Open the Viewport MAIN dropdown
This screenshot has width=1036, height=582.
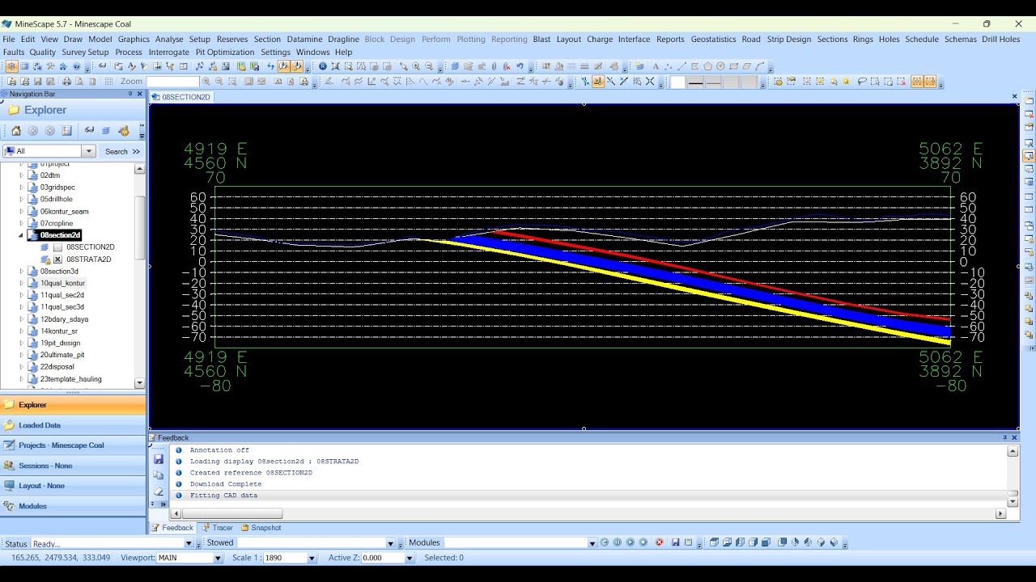(218, 558)
